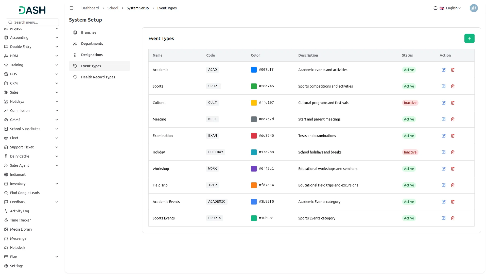Toggle the sidebar collapse icon
The height and width of the screenshot is (274, 487).
point(72,8)
